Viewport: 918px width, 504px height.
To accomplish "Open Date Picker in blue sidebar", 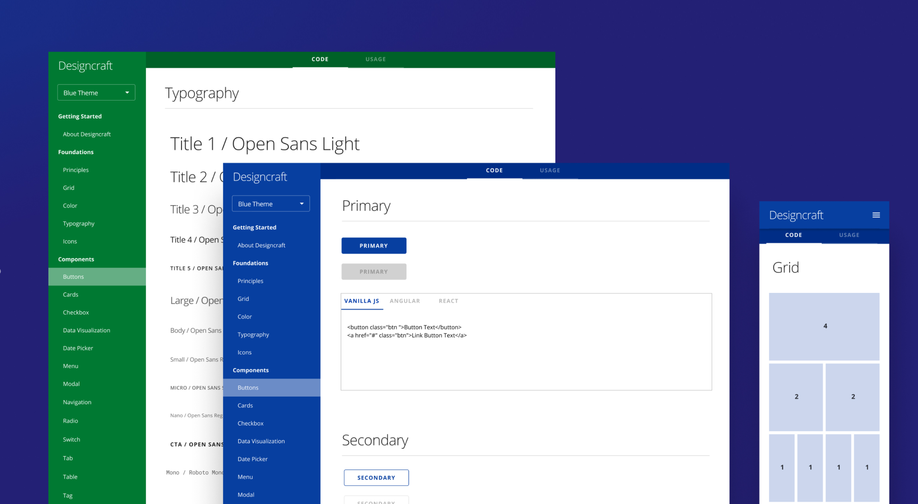I will pyautogui.click(x=252, y=459).
